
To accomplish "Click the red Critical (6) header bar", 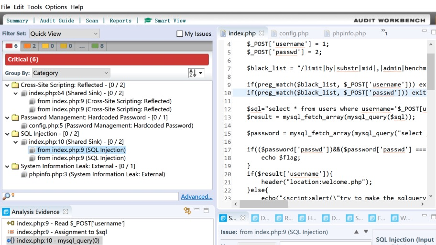I will click(107, 59).
